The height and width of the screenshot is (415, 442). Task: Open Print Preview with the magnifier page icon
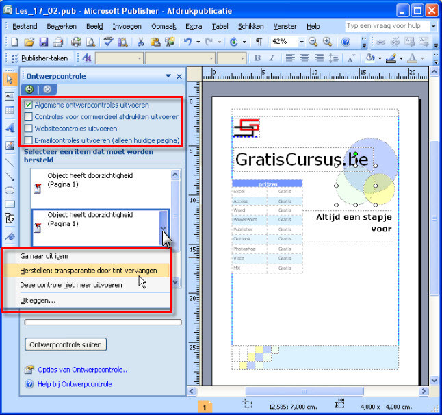click(x=90, y=42)
